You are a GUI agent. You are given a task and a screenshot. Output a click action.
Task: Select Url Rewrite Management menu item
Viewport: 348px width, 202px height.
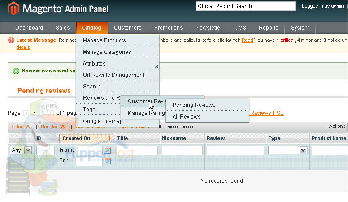point(117,75)
